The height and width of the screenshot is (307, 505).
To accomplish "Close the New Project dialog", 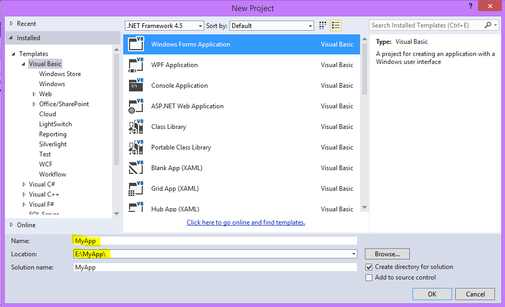I will (490, 6).
